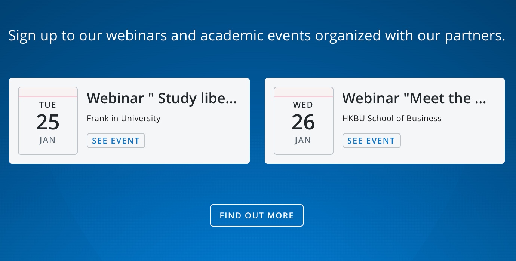This screenshot has height=261, width=516.
Task: Select the Franklin University organizer name
Action: tap(123, 119)
